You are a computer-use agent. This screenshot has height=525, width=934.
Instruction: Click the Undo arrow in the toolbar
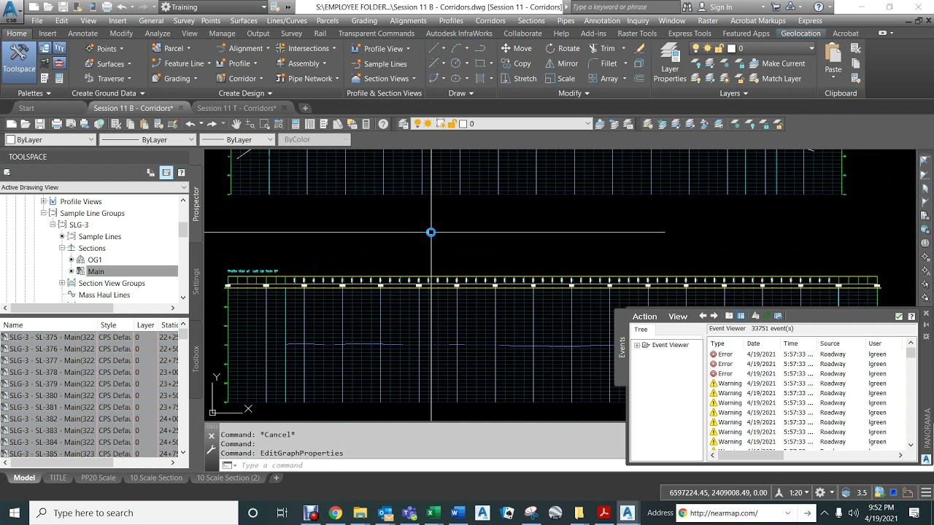(190, 124)
